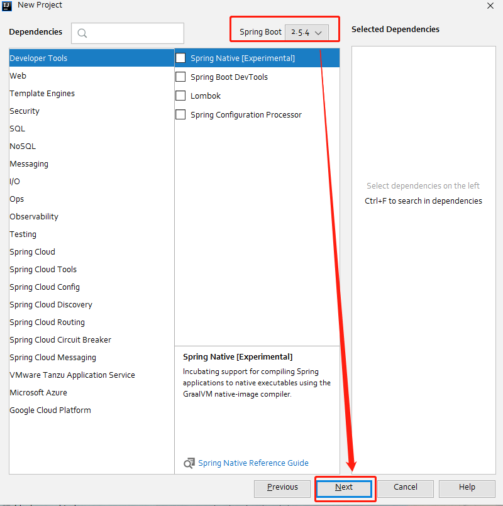Choose VMware Tanzu Application Service category
The image size is (503, 506).
92,375
